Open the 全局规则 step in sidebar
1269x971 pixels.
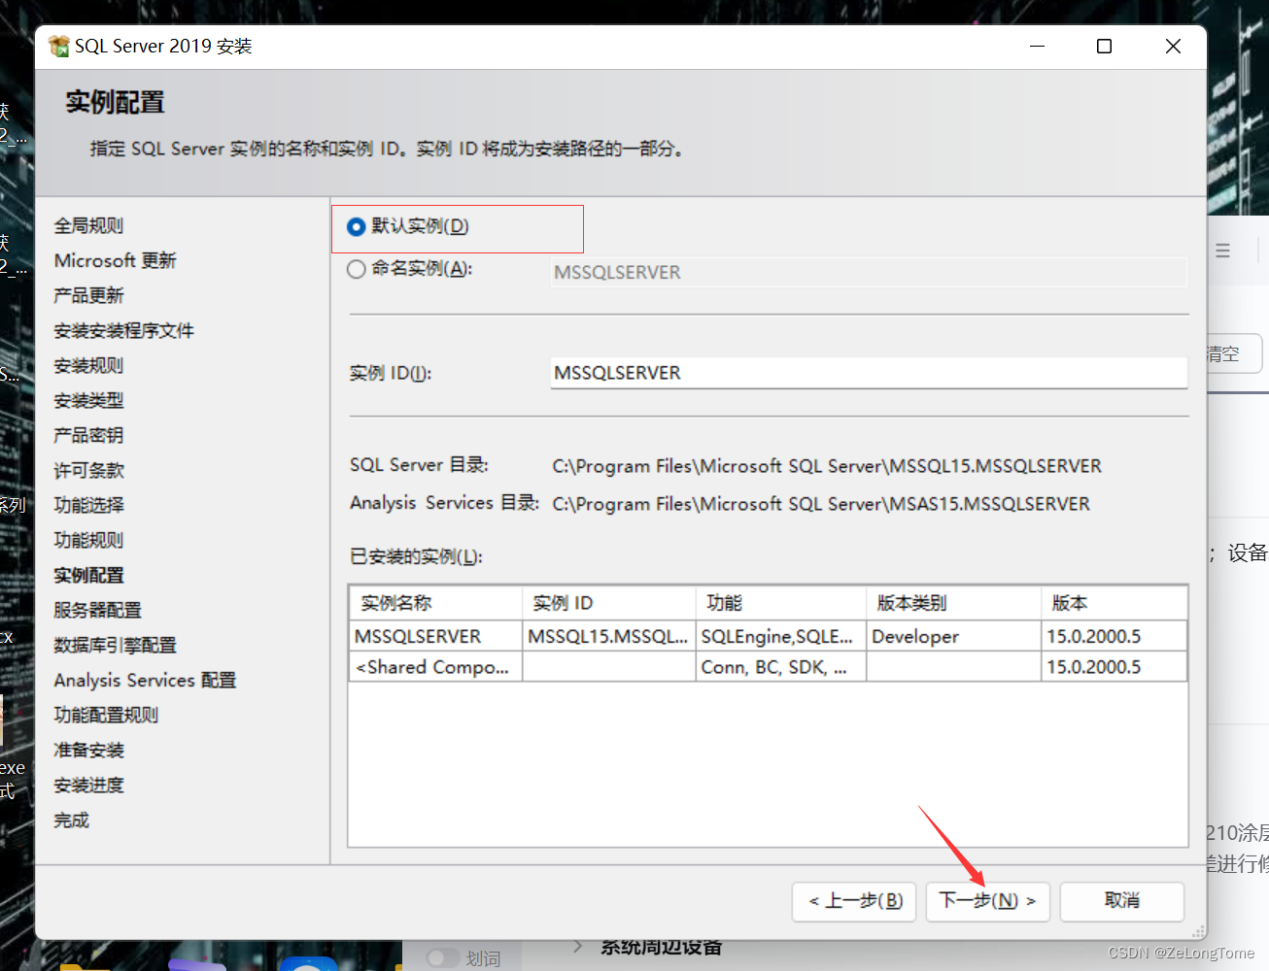point(88,225)
